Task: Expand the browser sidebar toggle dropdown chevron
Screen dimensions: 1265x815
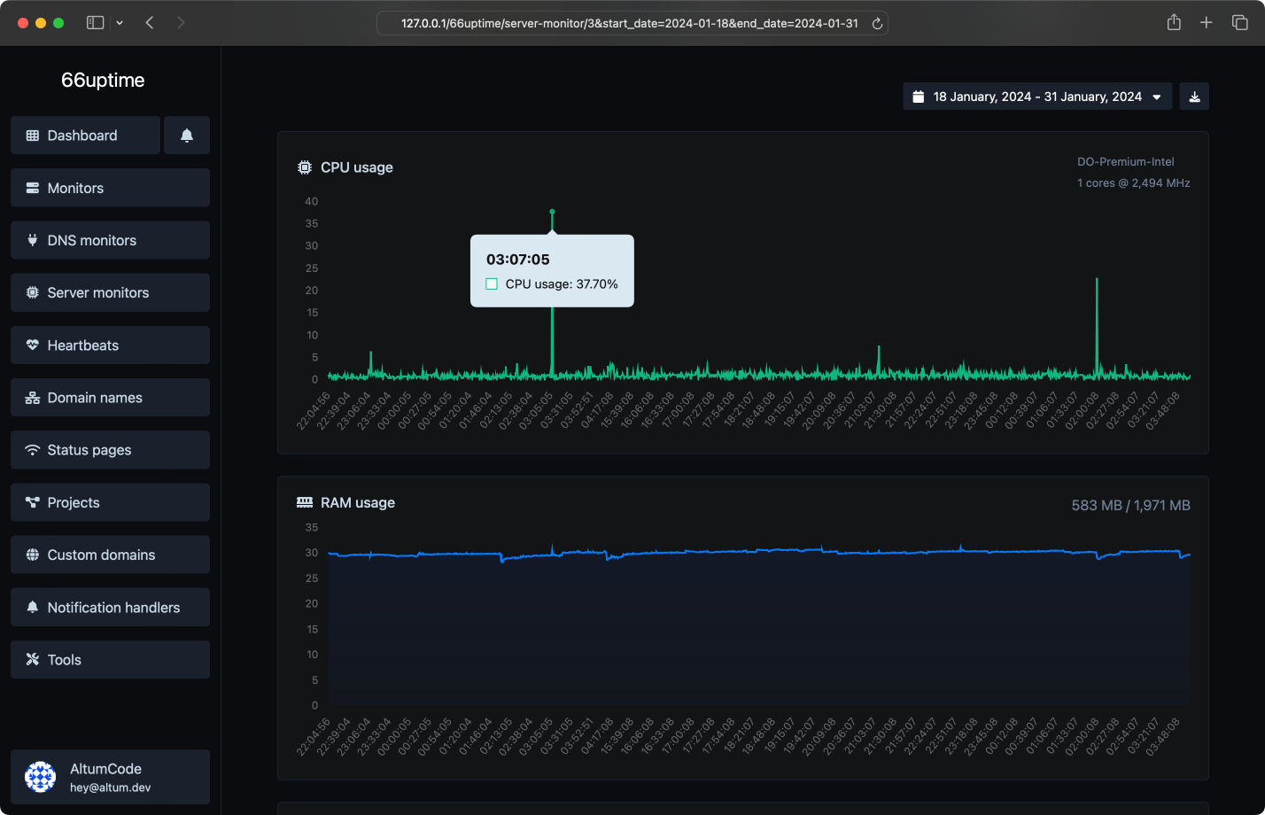Action: click(x=120, y=22)
